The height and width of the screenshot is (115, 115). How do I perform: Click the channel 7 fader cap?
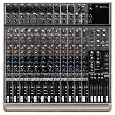(x=49, y=99)
